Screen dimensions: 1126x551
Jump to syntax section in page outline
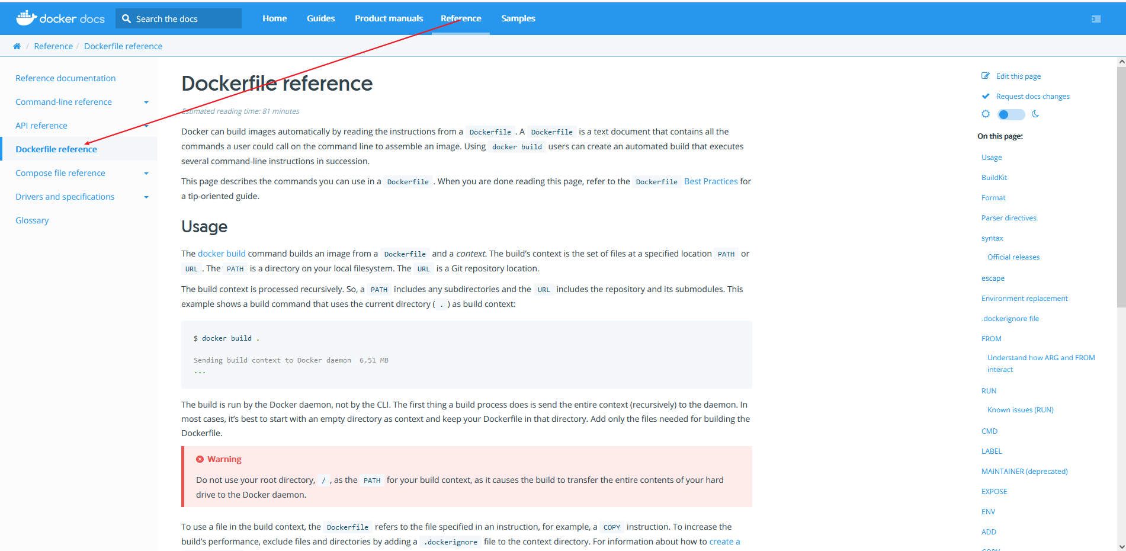point(992,238)
